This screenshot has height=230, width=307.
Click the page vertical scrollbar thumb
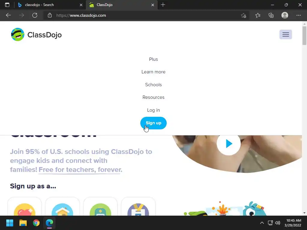pos(304,36)
